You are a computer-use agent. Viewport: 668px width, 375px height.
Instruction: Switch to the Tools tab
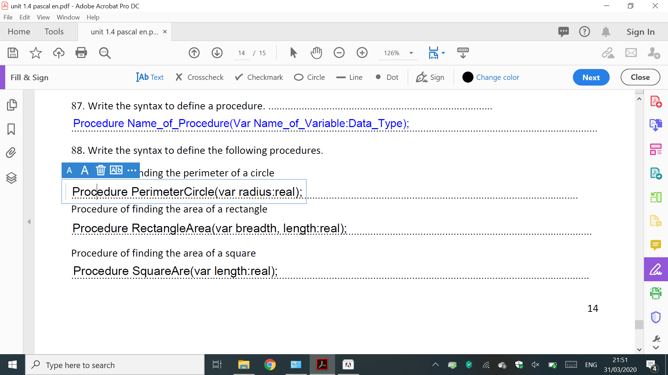coord(54,32)
